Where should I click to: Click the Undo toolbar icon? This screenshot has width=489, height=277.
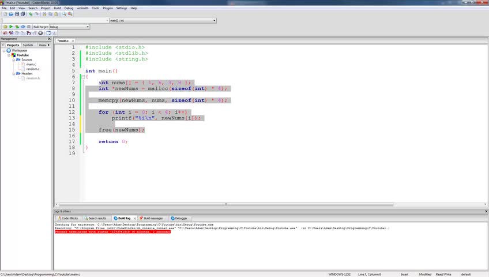31,14
